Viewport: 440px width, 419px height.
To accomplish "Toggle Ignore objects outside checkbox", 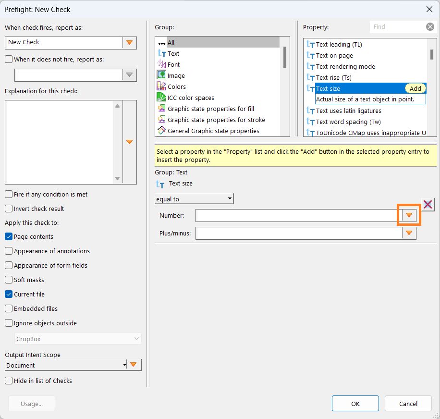I will 9,323.
